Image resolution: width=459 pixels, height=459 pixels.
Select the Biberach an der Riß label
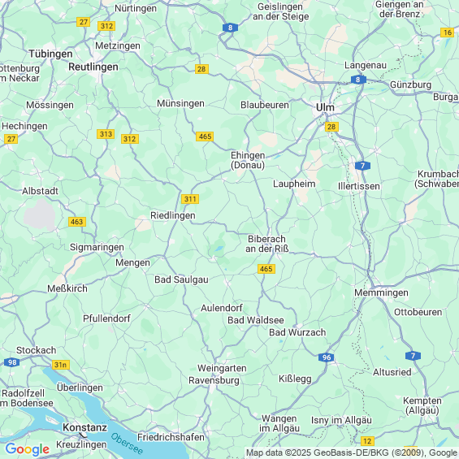[x=267, y=244]
